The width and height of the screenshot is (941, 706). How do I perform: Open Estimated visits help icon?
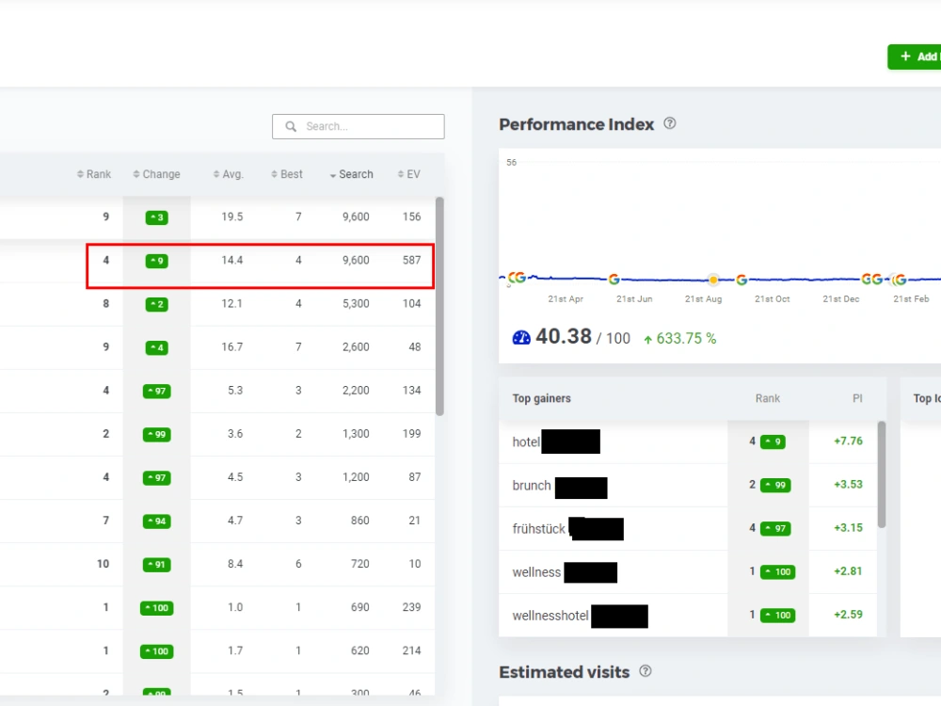(x=646, y=671)
